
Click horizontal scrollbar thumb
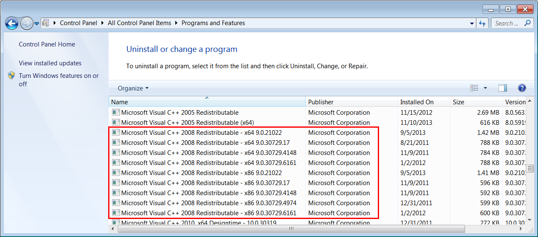(291, 229)
